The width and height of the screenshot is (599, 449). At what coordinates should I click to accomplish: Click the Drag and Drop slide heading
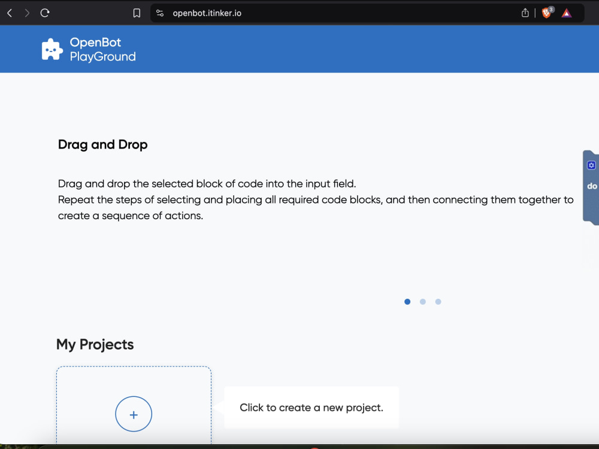point(103,145)
